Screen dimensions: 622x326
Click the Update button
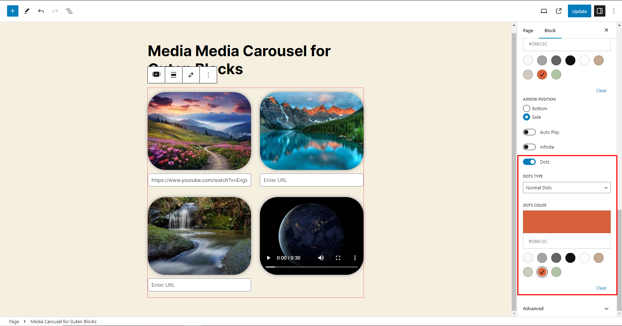580,11
